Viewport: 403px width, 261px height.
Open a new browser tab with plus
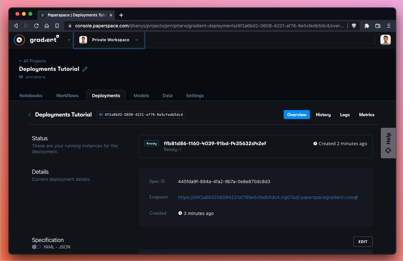click(x=121, y=15)
